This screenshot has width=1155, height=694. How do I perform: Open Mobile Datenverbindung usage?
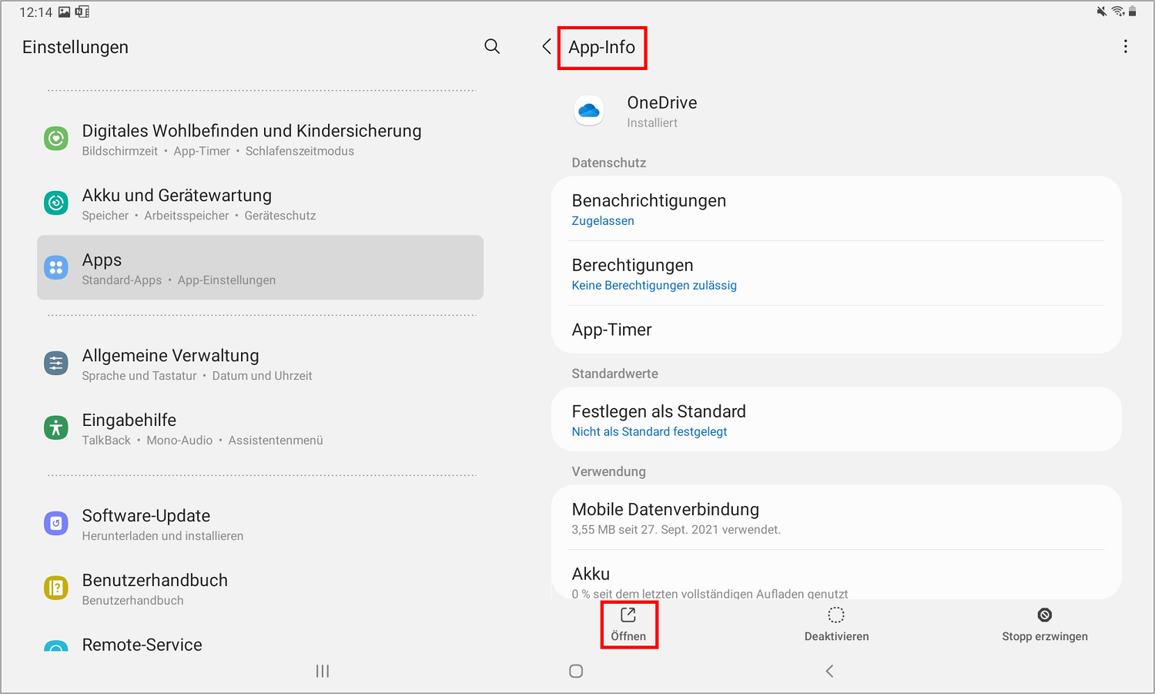click(836, 518)
